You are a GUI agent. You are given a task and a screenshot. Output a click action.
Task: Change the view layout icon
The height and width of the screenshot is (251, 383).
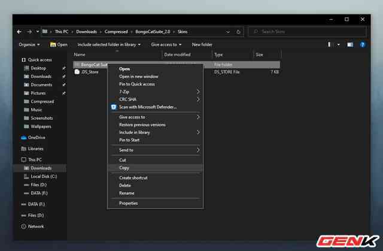click(x=330, y=44)
